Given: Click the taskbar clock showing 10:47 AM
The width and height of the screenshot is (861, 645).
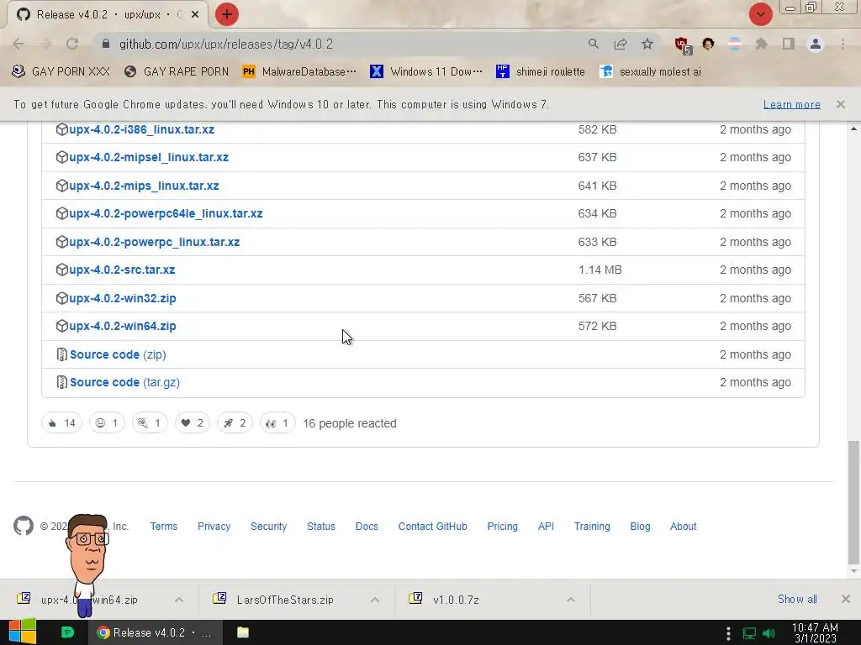Looking at the screenshot, I should pos(815,632).
